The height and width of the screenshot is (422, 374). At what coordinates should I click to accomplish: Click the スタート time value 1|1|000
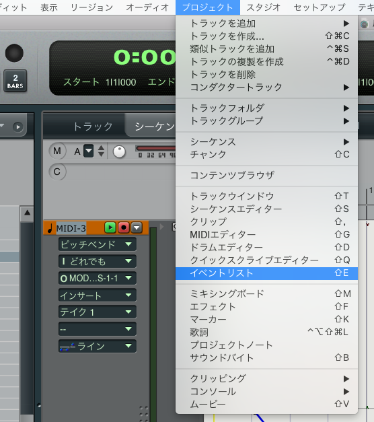(121, 82)
